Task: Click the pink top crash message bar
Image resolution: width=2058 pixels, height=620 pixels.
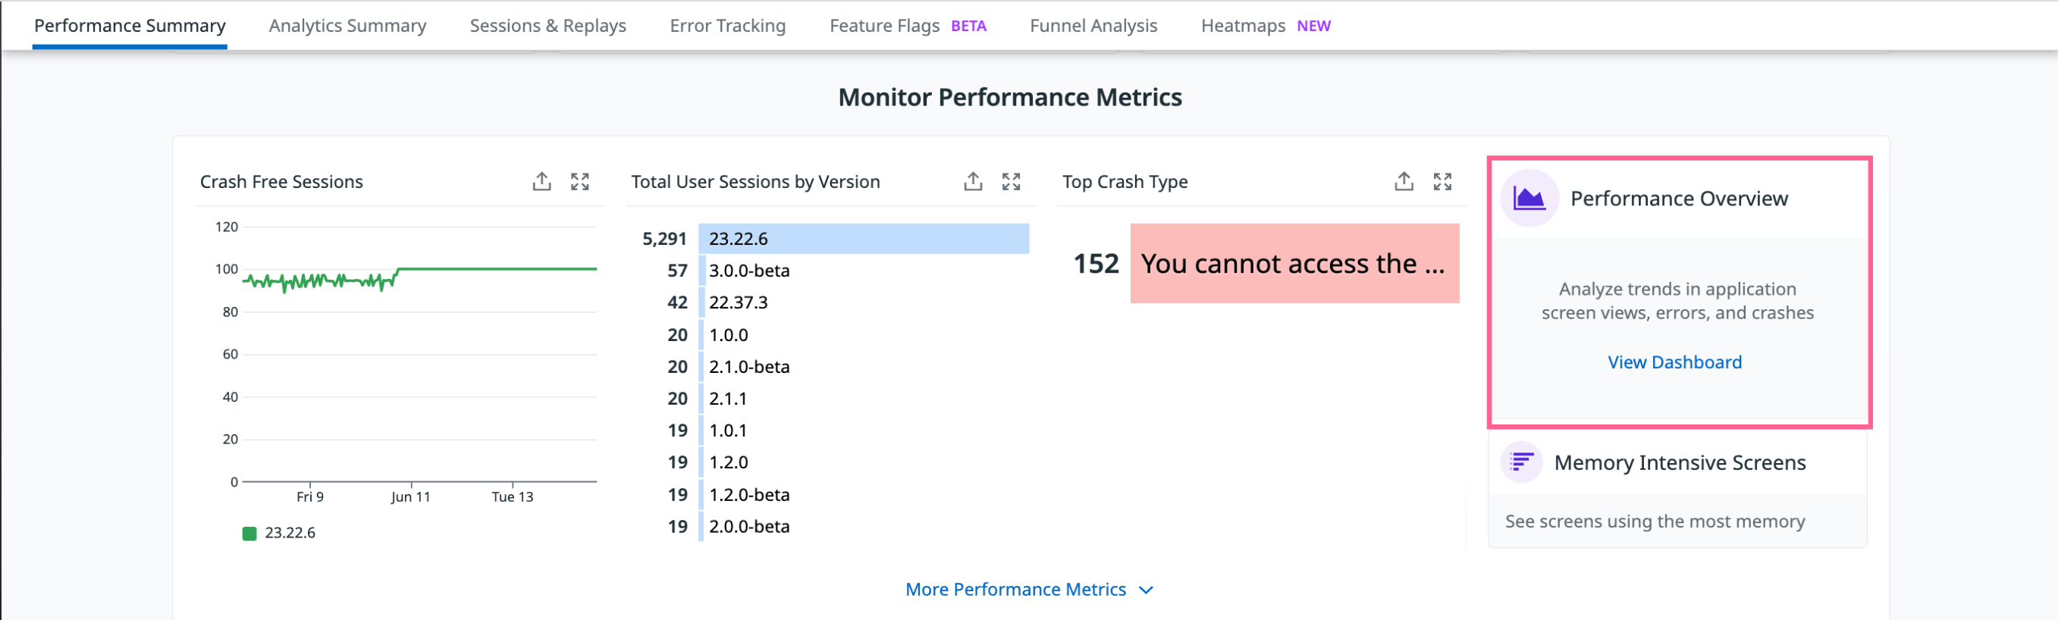Action: point(1294,264)
